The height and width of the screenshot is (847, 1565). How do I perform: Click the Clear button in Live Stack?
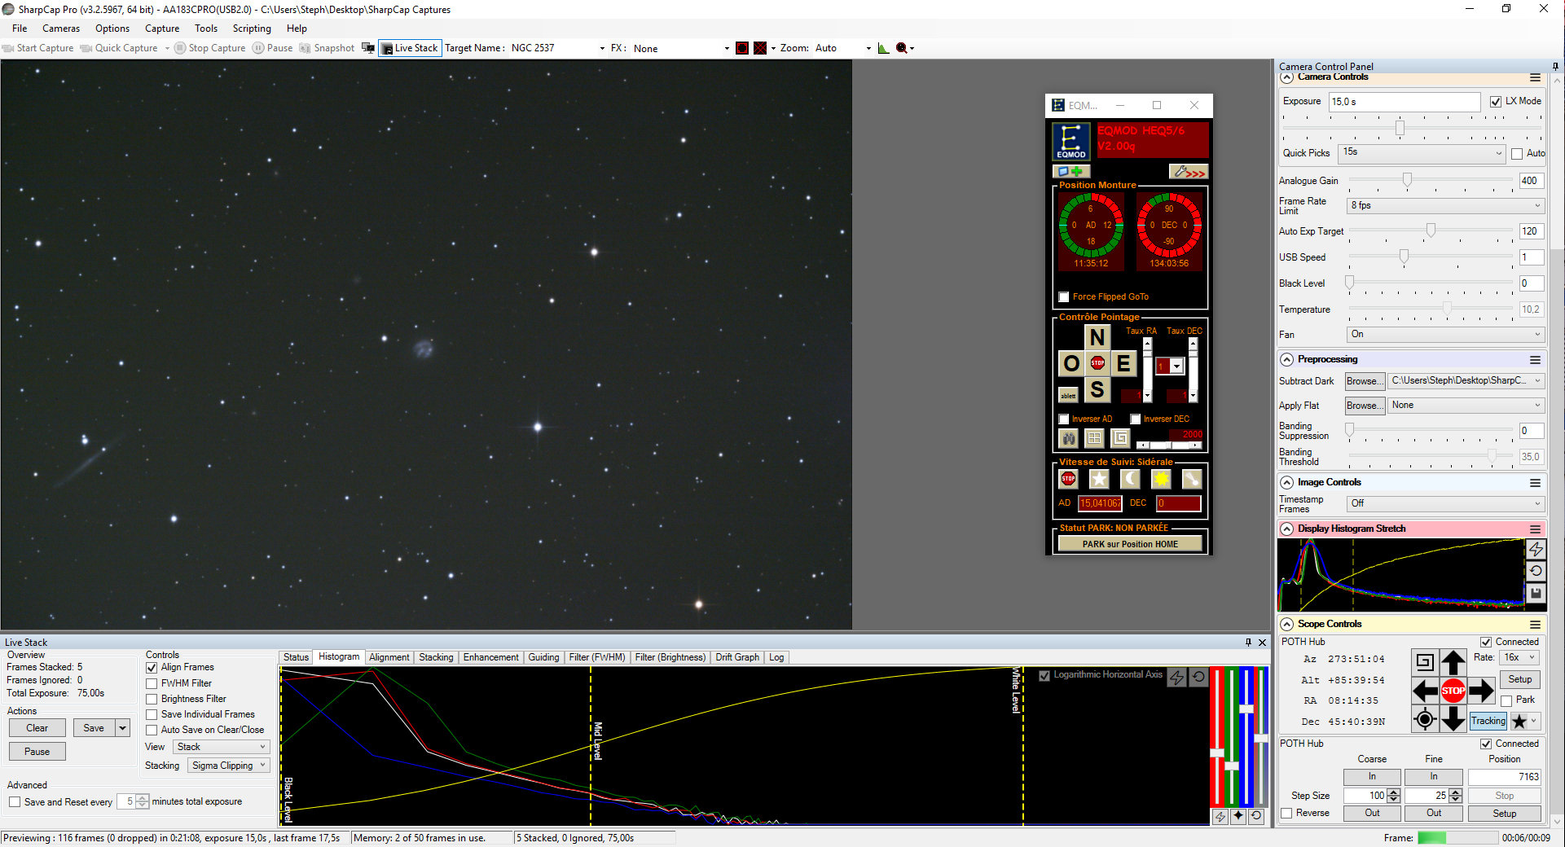[37, 728]
